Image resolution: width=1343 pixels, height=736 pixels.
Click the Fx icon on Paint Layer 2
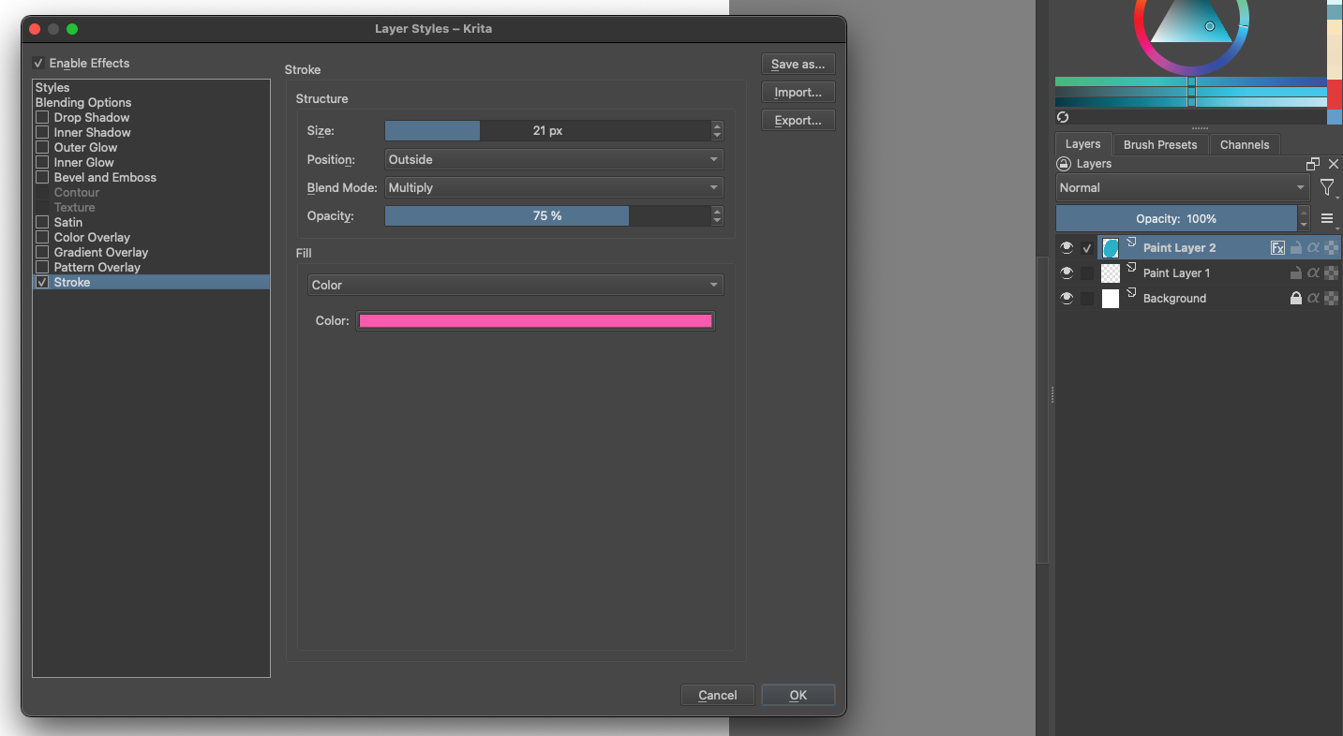pos(1277,248)
